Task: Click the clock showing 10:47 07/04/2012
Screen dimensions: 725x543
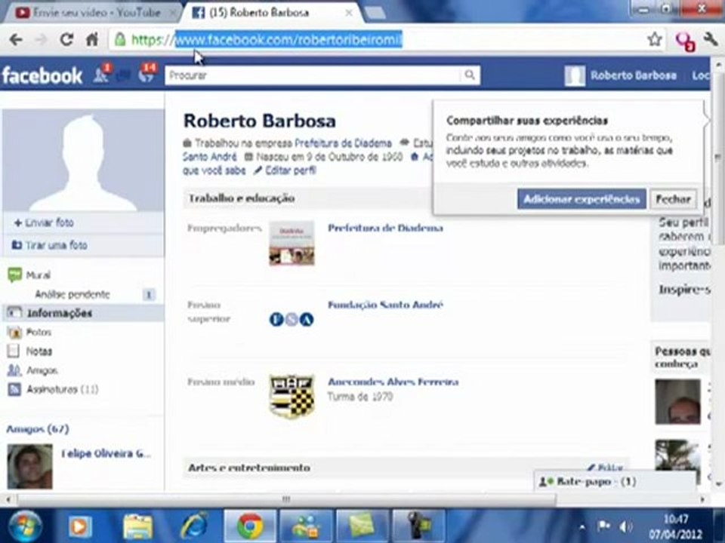Action: click(675, 526)
